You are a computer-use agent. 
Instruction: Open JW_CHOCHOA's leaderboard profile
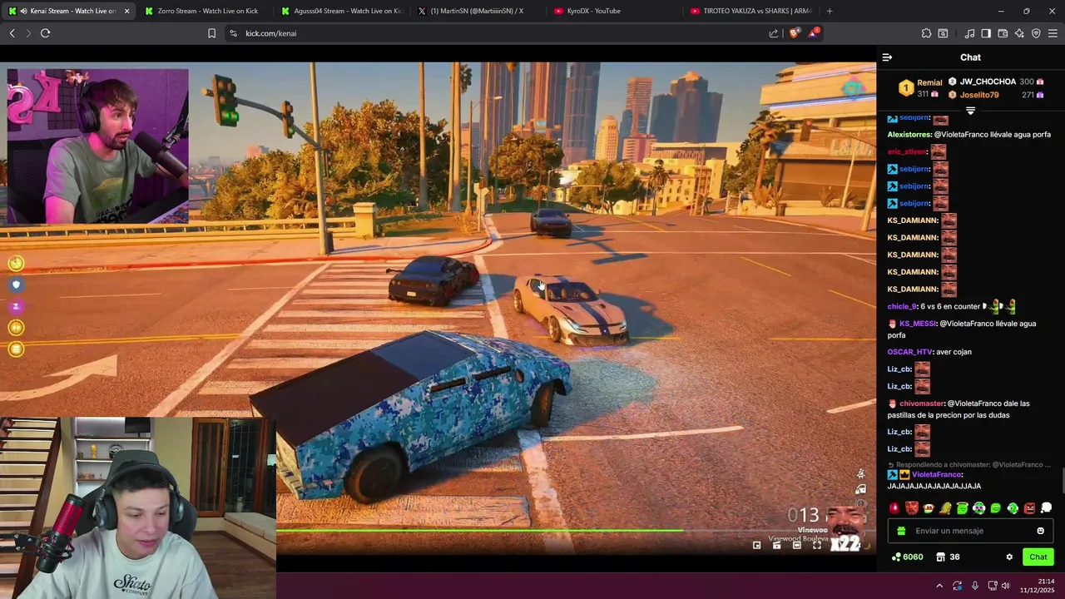coord(988,82)
